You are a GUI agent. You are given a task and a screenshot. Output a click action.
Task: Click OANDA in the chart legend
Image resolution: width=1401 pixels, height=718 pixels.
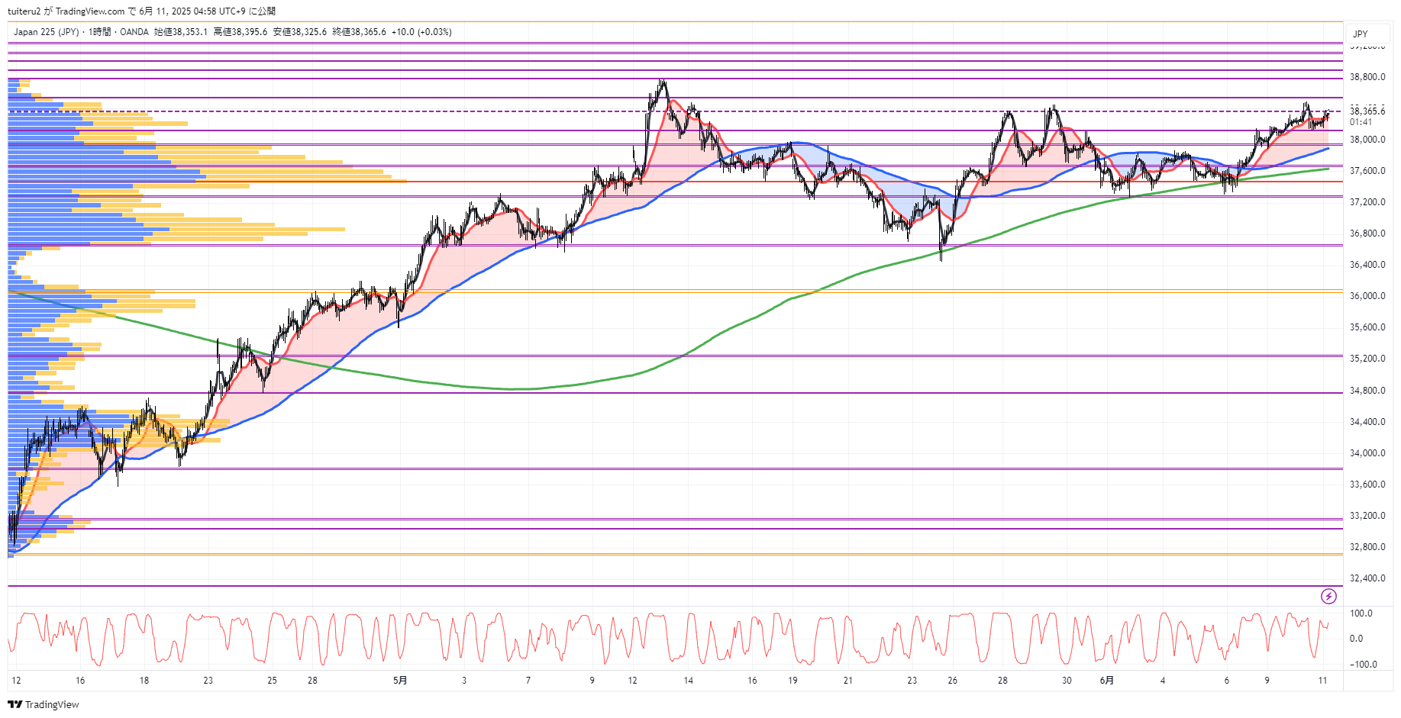(134, 32)
